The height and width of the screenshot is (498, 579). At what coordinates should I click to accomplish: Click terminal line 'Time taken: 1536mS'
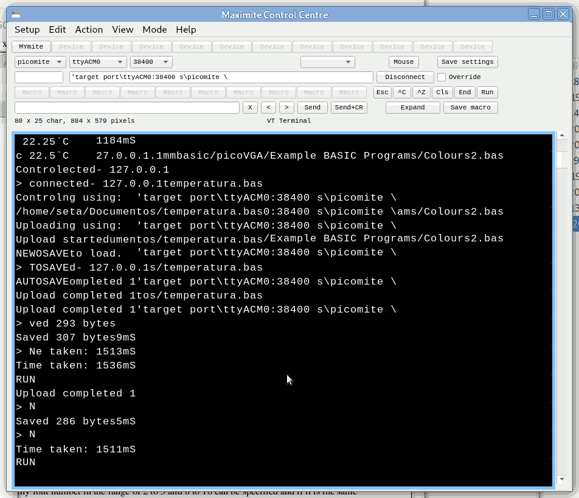75,365
